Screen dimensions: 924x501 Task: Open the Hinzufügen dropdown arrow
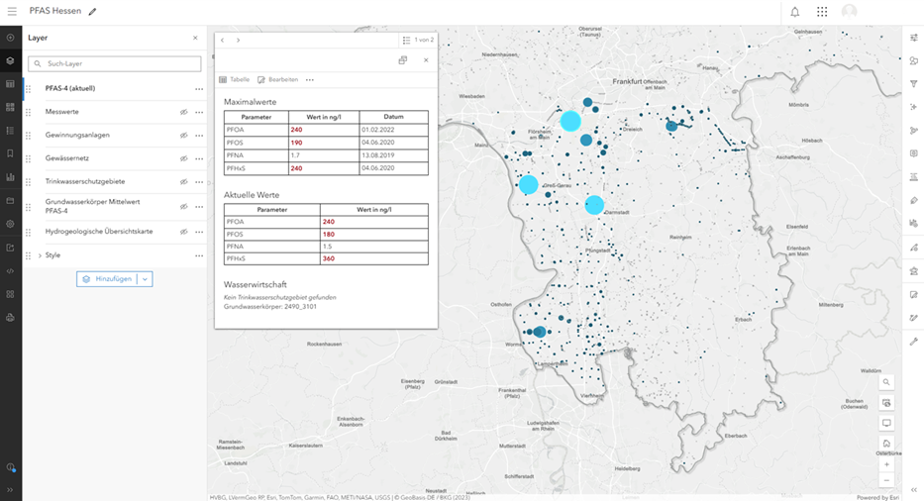[145, 279]
